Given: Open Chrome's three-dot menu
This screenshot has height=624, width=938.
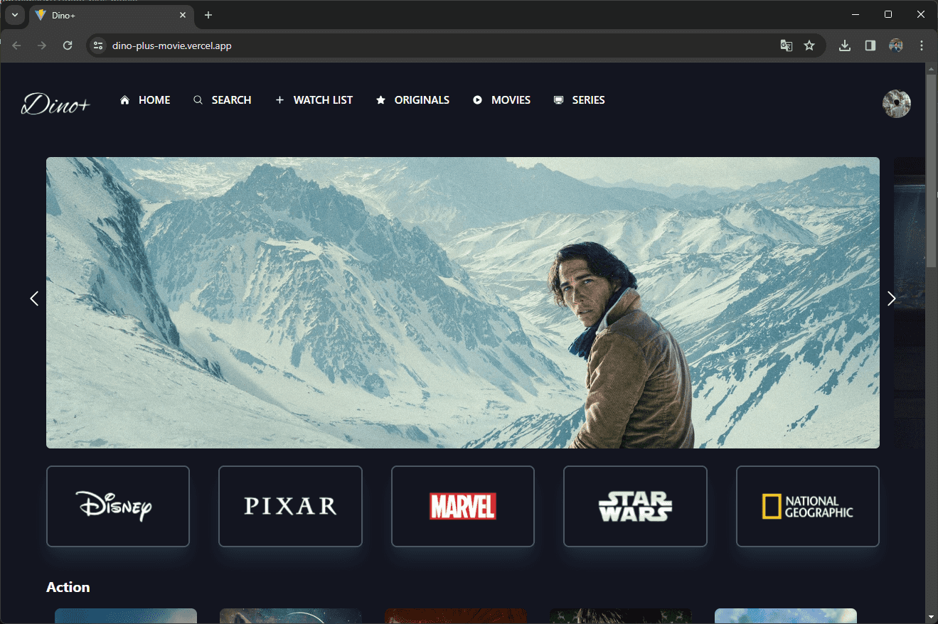Looking at the screenshot, I should 922,45.
